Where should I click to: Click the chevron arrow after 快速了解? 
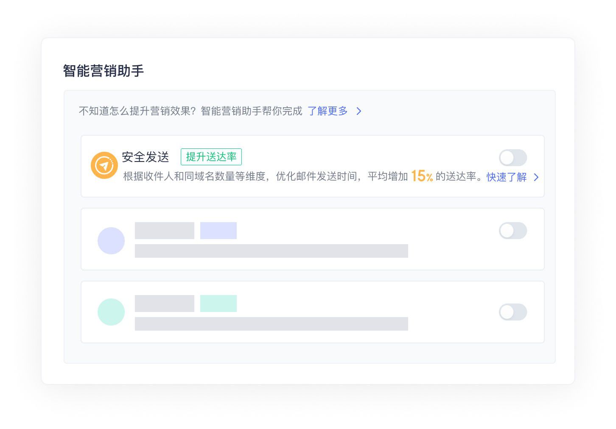[x=537, y=177]
